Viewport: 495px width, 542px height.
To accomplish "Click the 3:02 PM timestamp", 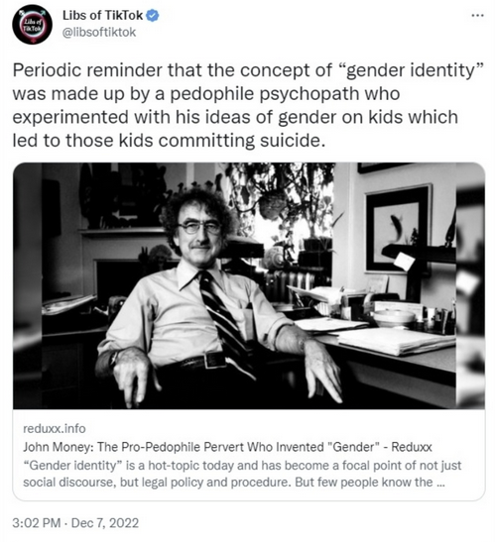I will click(37, 522).
